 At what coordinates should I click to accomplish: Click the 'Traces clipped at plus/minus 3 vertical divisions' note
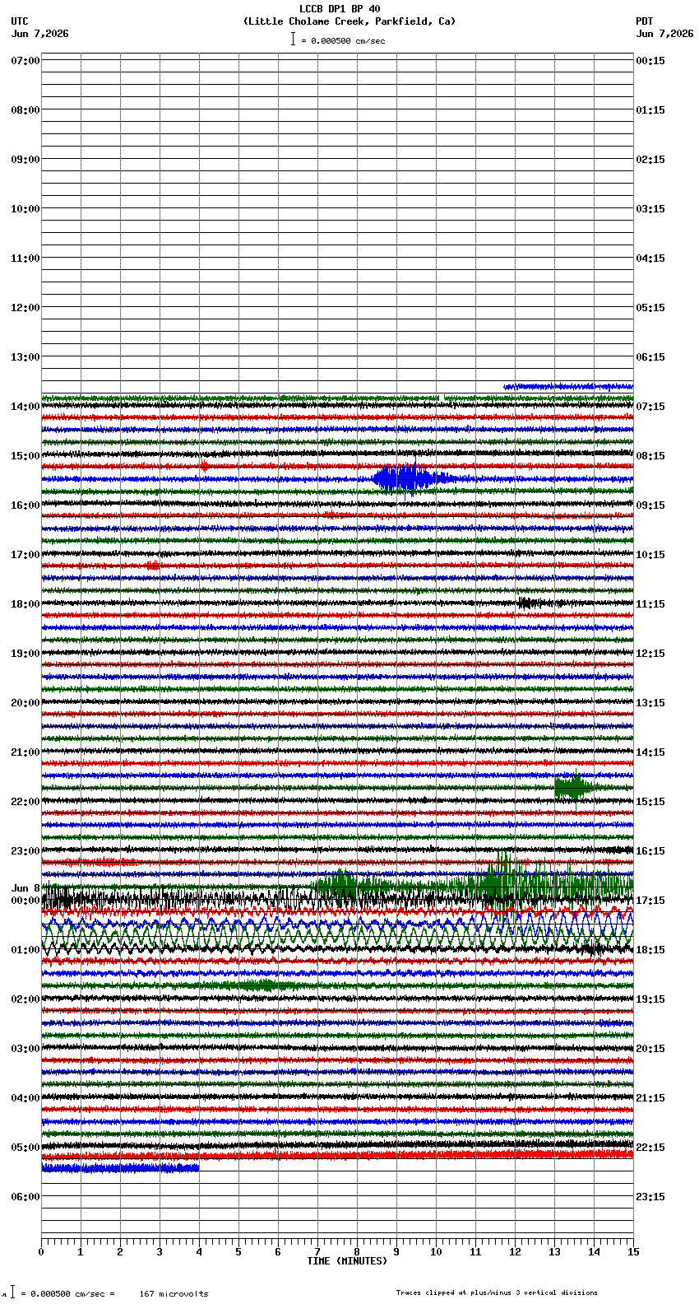[x=497, y=1292]
